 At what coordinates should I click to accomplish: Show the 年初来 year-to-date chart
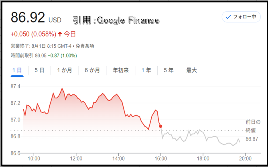click(121, 70)
